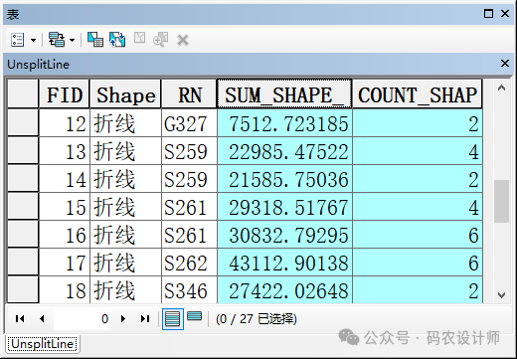This screenshot has width=517, height=359.
Task: Click the RN column header
Action: pos(189,94)
